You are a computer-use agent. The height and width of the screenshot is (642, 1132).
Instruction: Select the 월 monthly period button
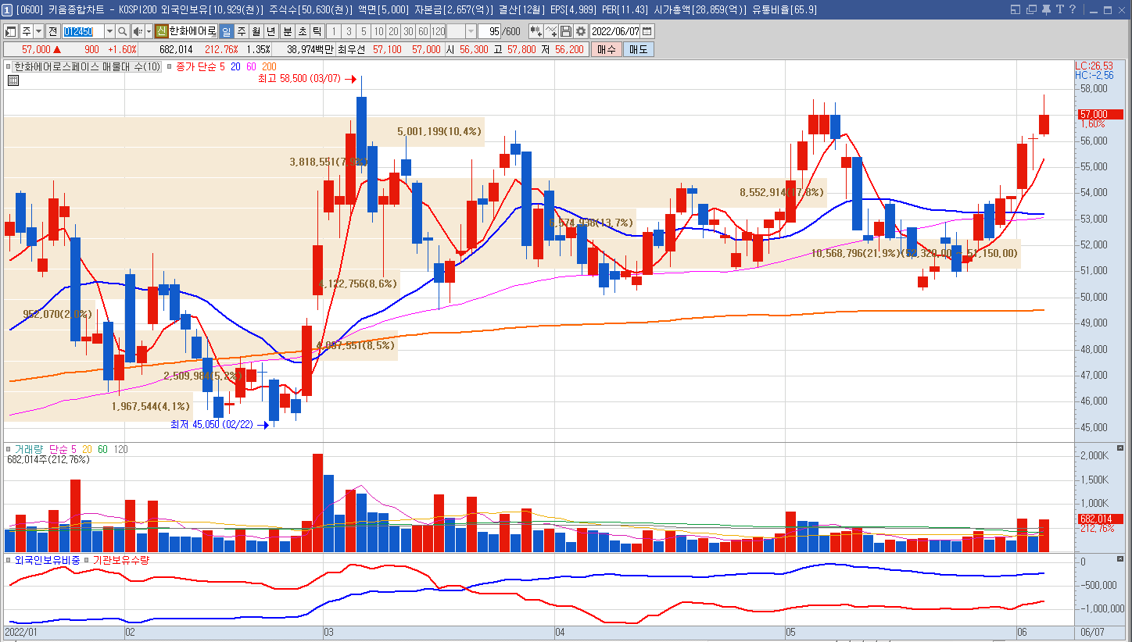tap(256, 31)
